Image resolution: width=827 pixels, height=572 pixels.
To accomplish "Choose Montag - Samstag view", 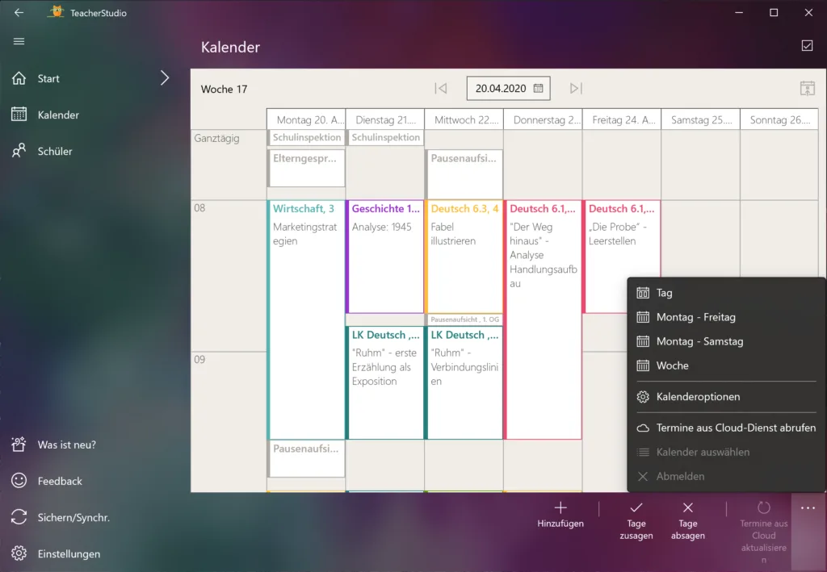I will [x=726, y=341].
